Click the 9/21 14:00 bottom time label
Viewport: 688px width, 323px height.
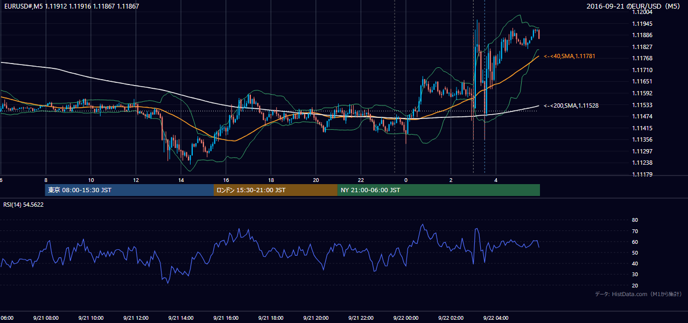pos(181,318)
